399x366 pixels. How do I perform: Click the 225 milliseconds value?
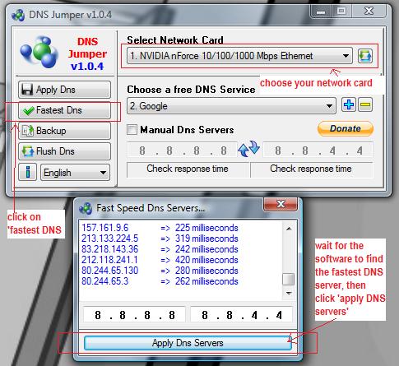pos(206,228)
